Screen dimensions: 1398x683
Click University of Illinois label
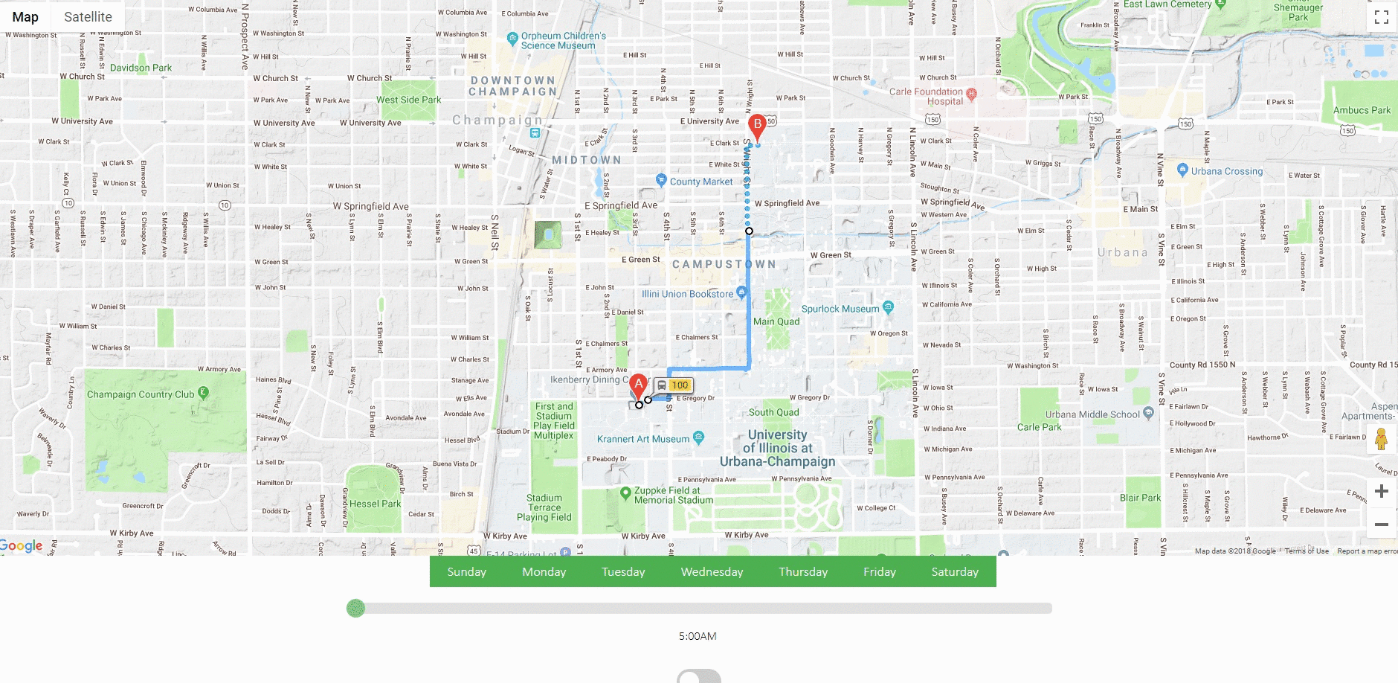(x=777, y=448)
